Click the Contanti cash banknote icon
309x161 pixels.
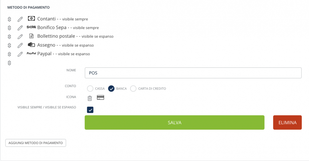point(31,18)
